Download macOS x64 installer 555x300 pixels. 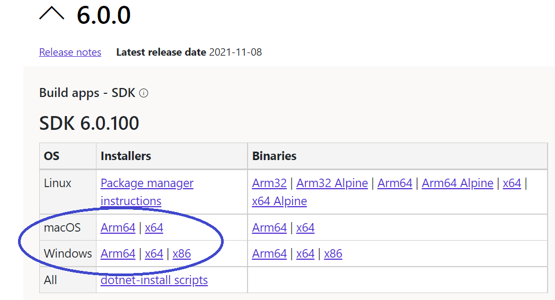[x=154, y=227]
